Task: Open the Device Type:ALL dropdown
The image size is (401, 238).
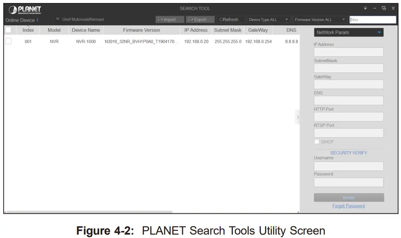Action: pyautogui.click(x=268, y=19)
